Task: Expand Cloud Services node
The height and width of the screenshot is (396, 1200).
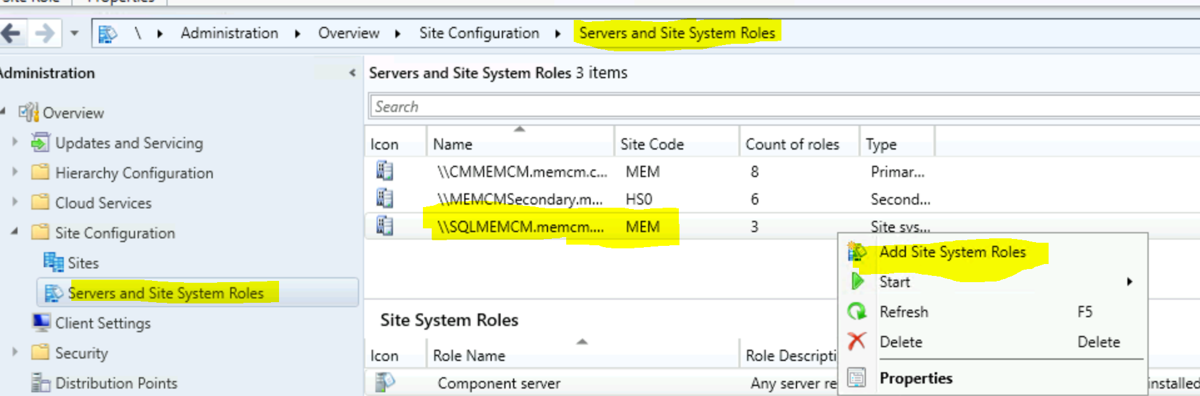Action: (15, 202)
